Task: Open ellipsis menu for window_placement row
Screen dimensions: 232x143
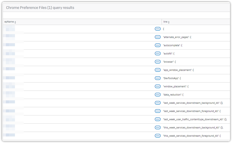Action: pos(158,86)
